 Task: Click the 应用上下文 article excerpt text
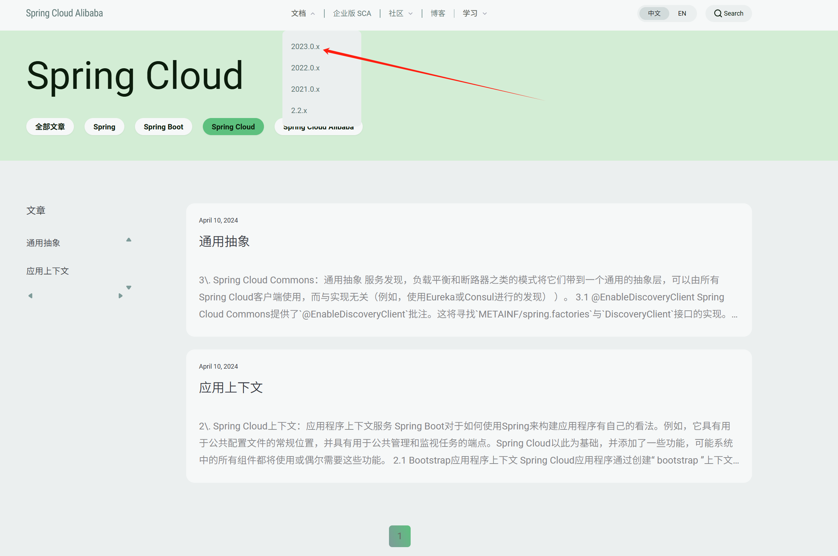click(x=469, y=443)
